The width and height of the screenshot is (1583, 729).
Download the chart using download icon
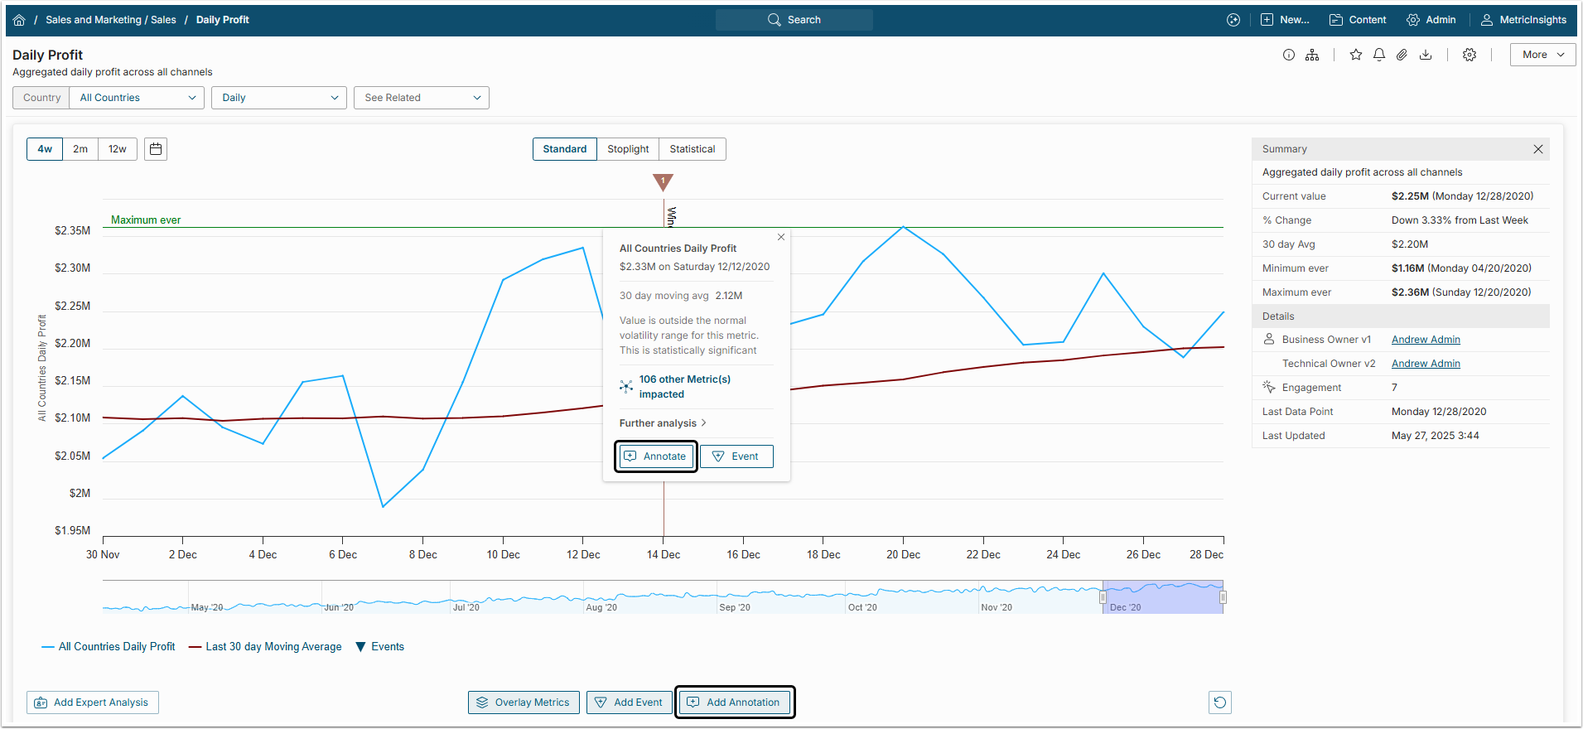click(1425, 55)
